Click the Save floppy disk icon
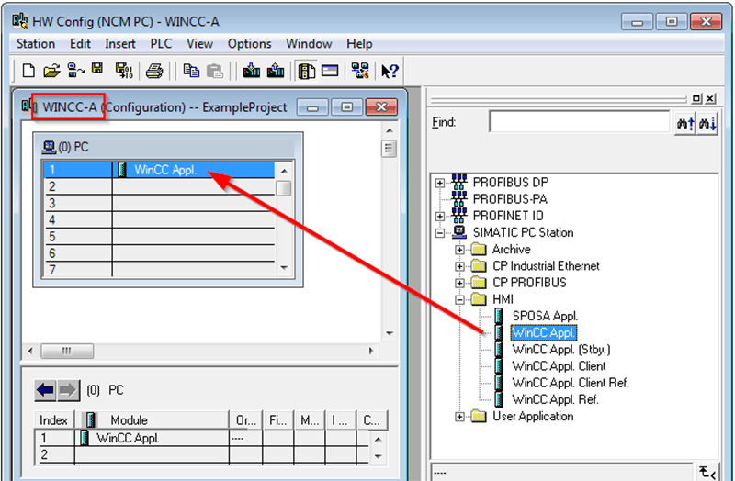 pyautogui.click(x=97, y=70)
